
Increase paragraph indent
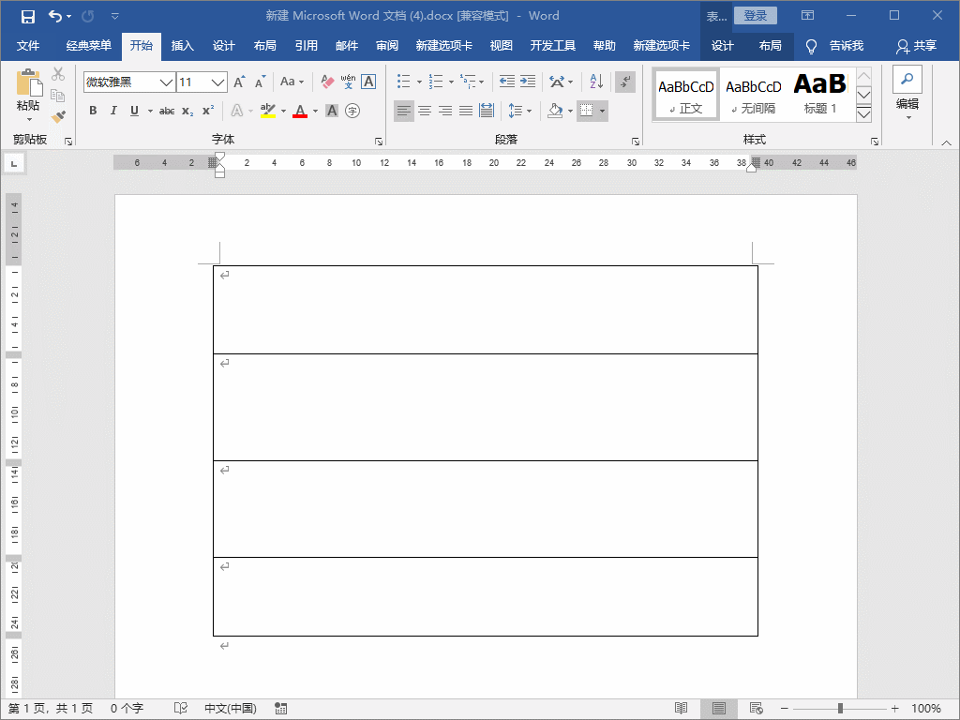[528, 82]
